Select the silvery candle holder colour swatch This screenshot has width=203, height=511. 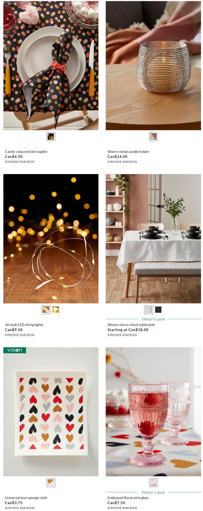click(153, 137)
